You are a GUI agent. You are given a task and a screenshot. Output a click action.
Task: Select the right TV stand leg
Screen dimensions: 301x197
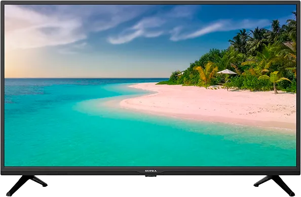[x=274, y=185]
